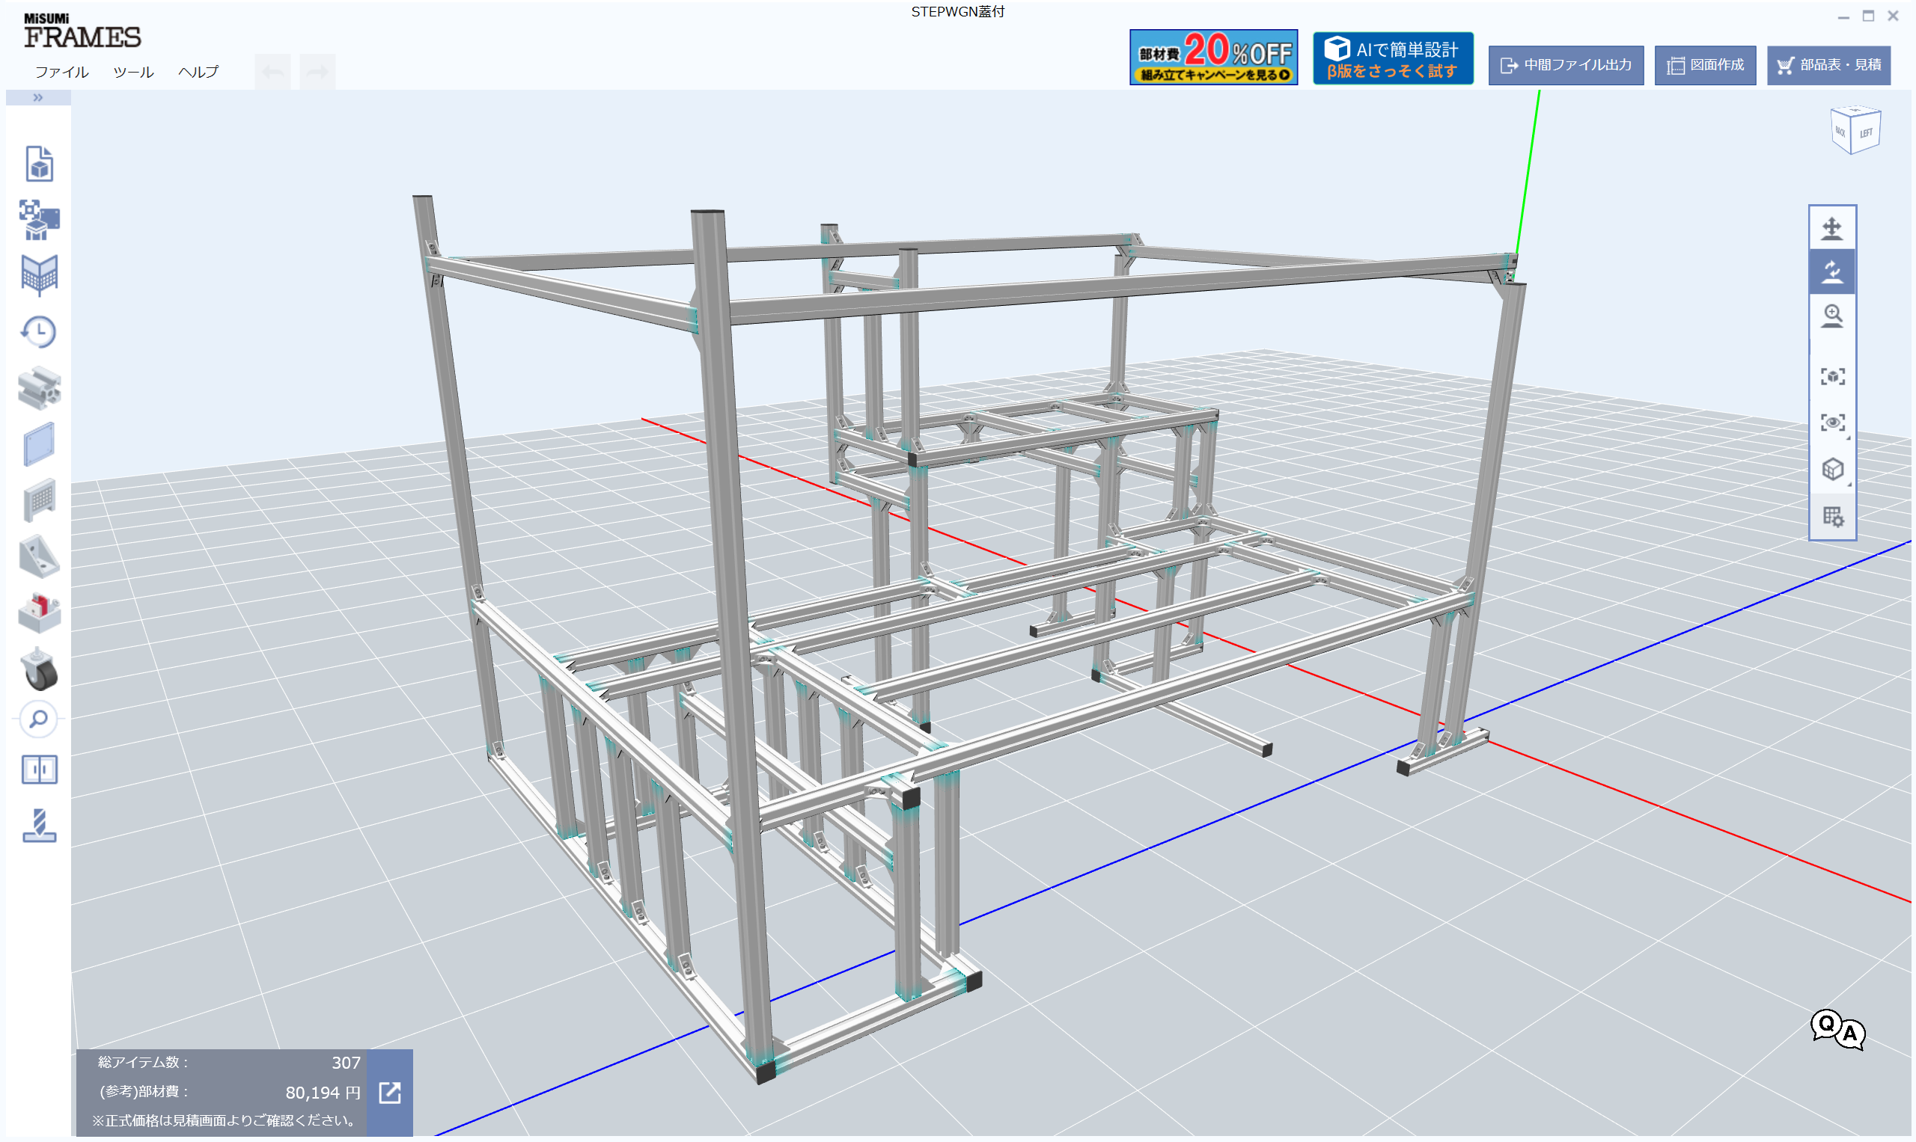Screen dimensions: 1916x1142
Task: Click the 部品表・見積 button
Action: click(x=1828, y=65)
